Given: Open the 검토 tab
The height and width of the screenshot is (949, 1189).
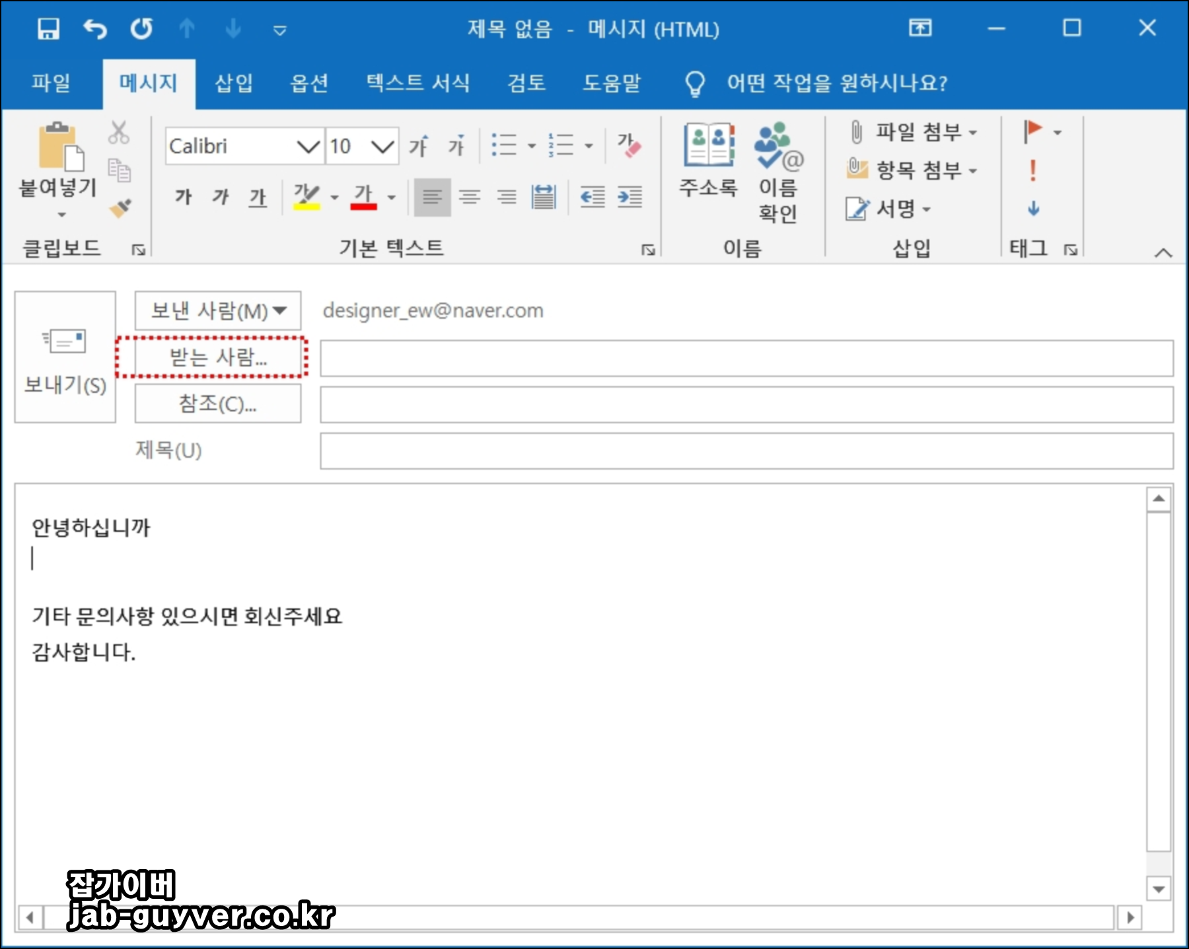Looking at the screenshot, I should coord(526,83).
